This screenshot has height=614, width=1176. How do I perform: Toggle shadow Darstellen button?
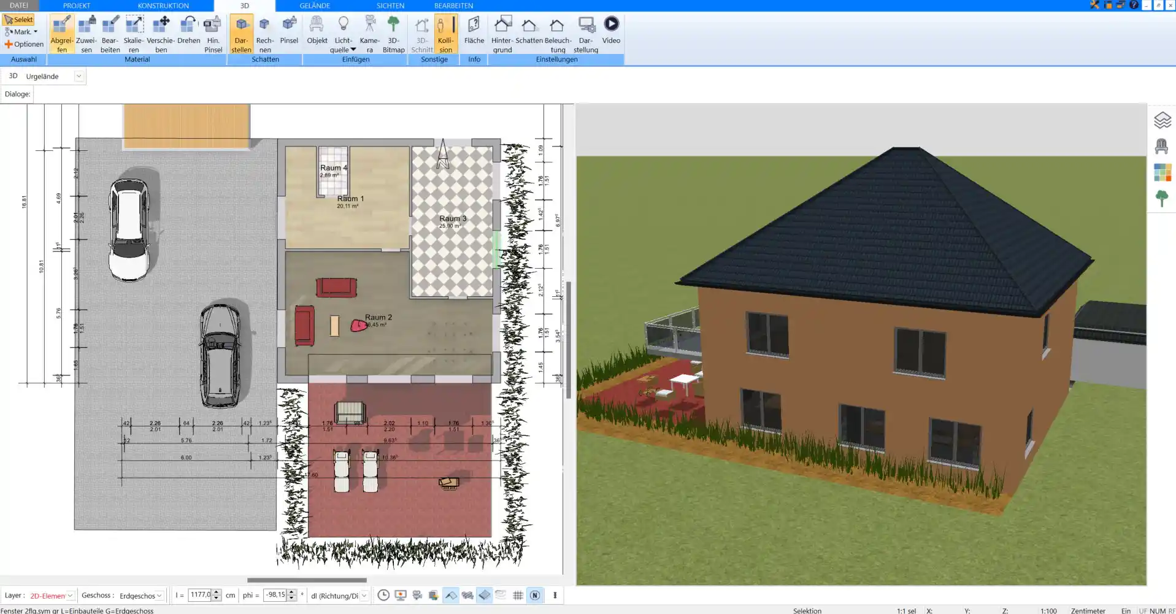click(x=241, y=34)
